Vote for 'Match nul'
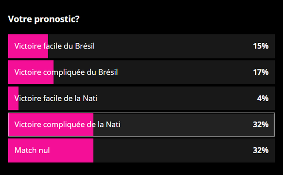The image size is (283, 175). [x=141, y=151]
